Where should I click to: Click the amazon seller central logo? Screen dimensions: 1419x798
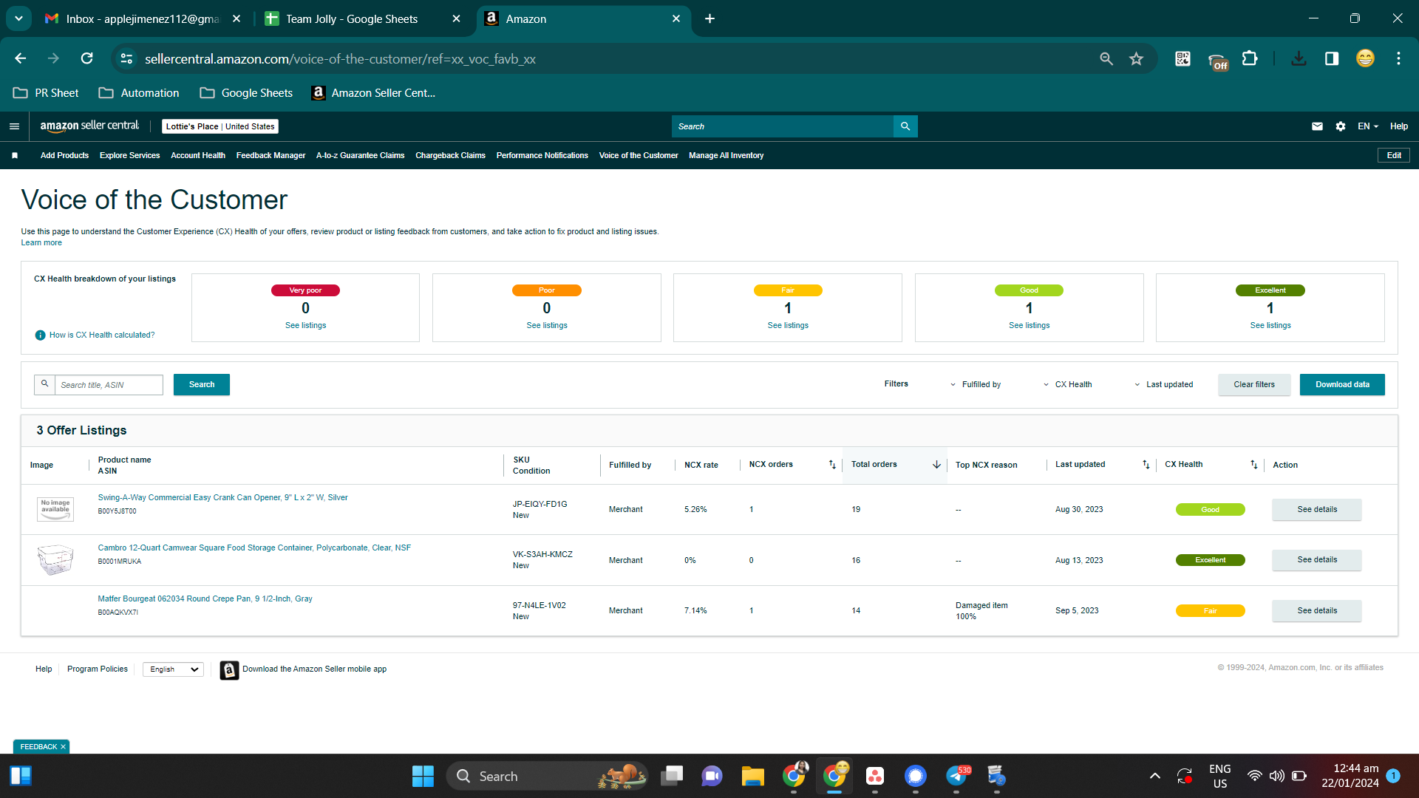[89, 126]
